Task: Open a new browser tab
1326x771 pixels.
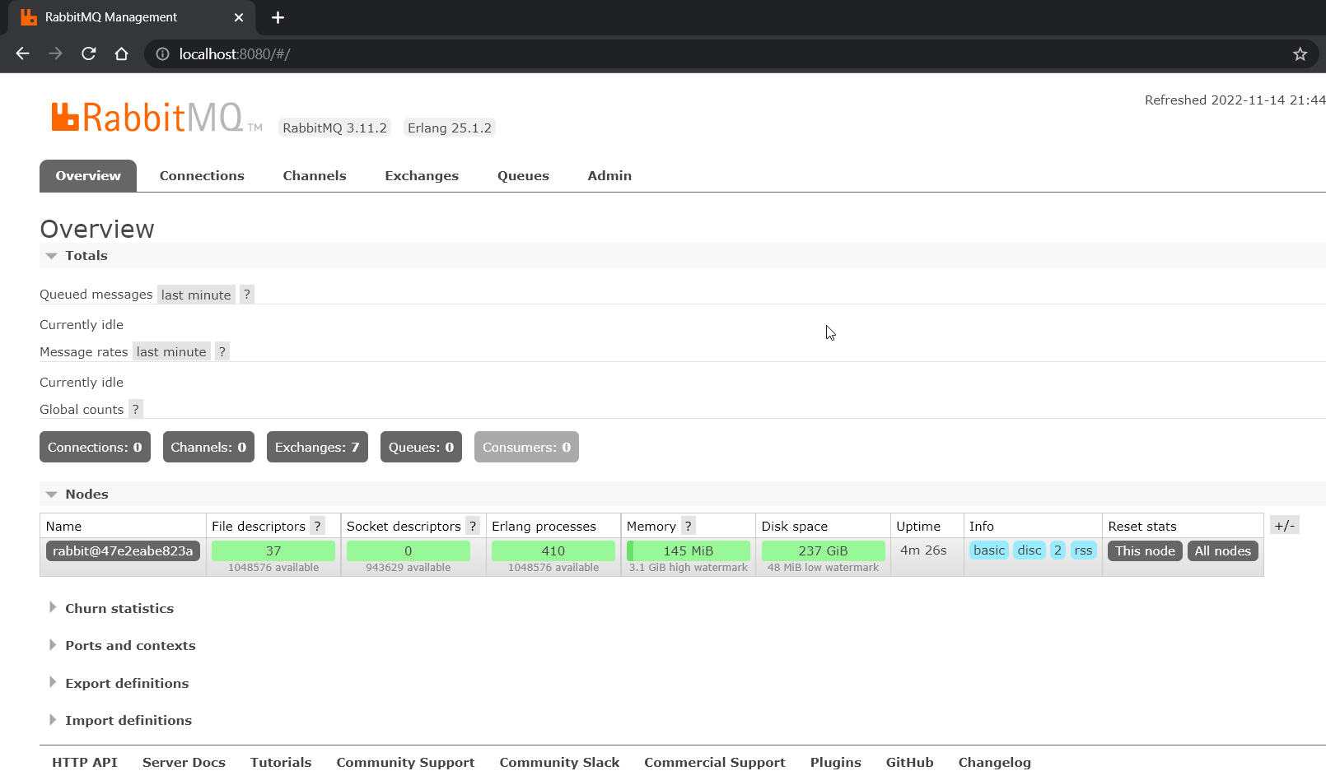Action: point(278,17)
